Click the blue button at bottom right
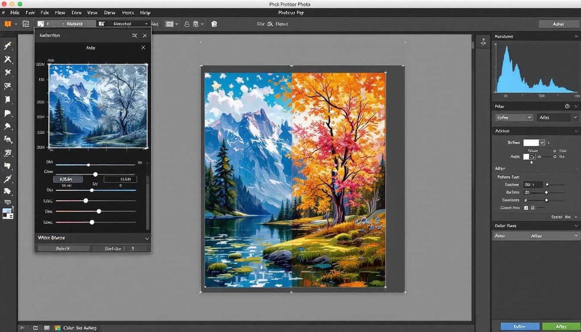This screenshot has width=581, height=332. point(520,327)
